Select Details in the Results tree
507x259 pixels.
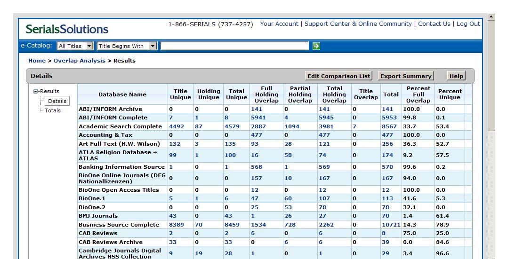pyautogui.click(x=57, y=101)
